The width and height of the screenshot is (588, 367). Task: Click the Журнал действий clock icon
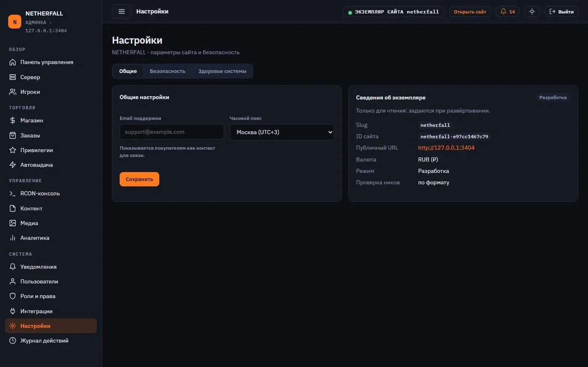pos(13,341)
